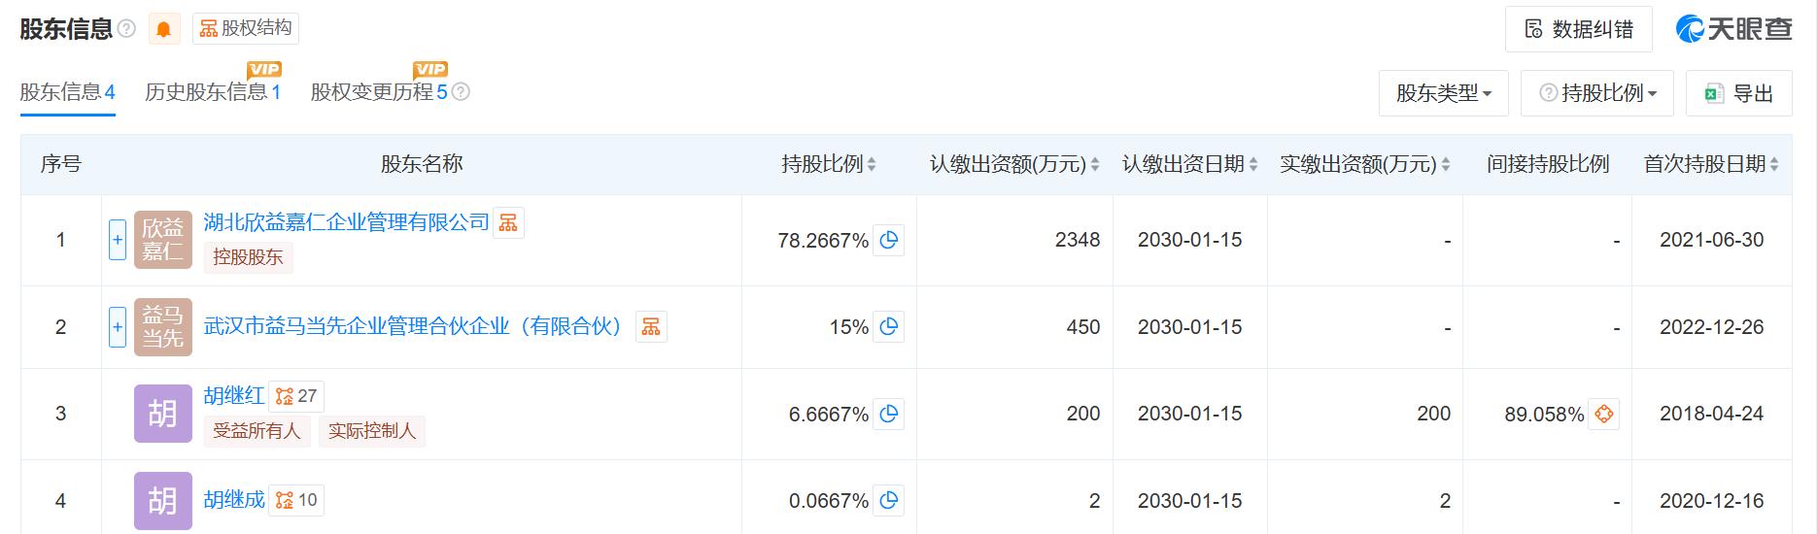
Task: Switch to 股权变更历程 tab
Action: pyautogui.click(x=379, y=92)
